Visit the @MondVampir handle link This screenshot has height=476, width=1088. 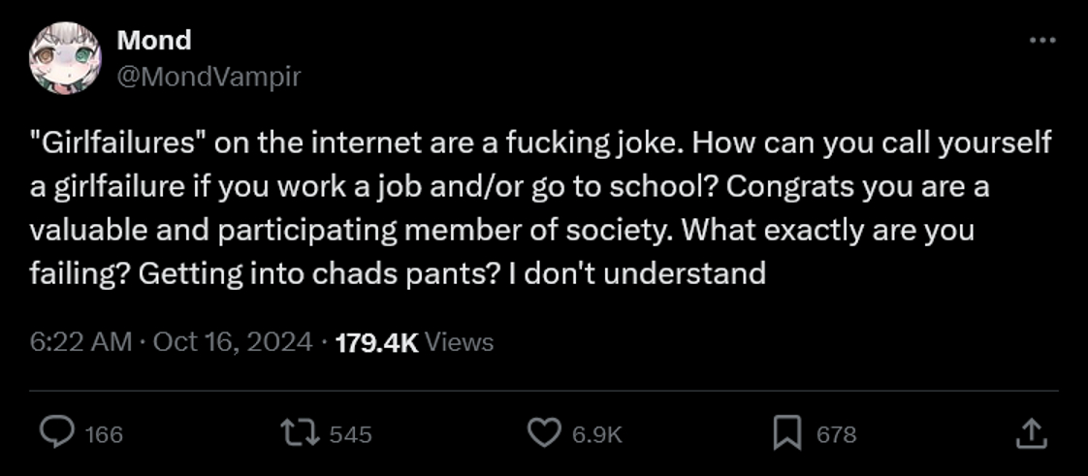208,77
